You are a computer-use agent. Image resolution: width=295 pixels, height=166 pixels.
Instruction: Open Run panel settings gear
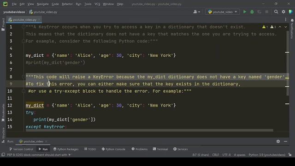pos(278,142)
